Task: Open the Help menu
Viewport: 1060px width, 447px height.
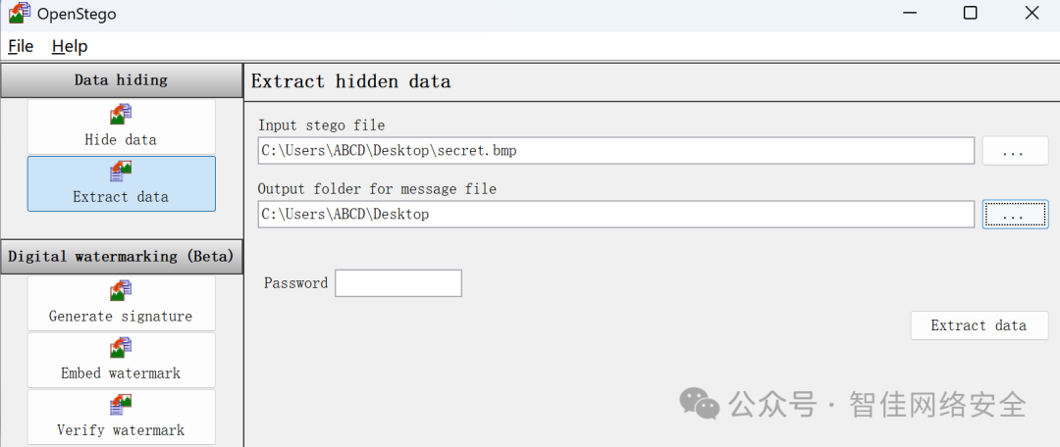Action: [70, 46]
